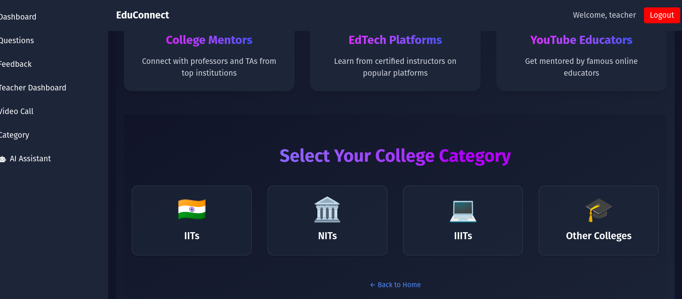Screen dimensions: 682x299
Task: Choose the IIITs category label
Action: click(x=463, y=236)
